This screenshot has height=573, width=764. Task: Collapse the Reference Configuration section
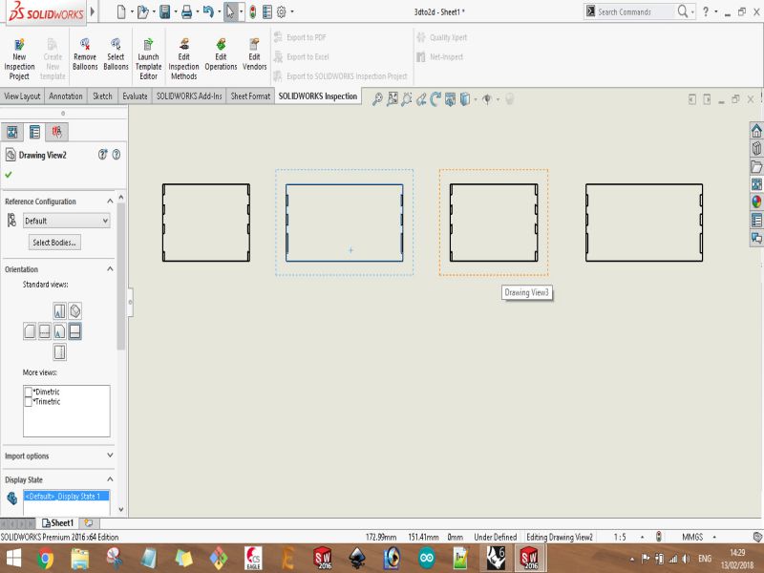pyautogui.click(x=110, y=202)
